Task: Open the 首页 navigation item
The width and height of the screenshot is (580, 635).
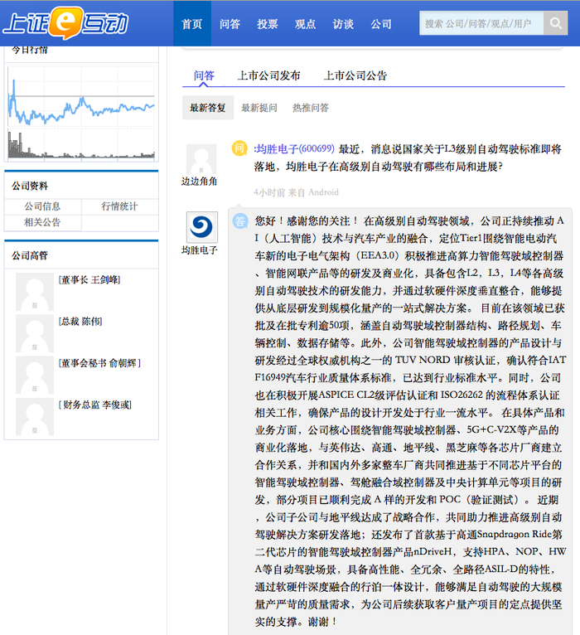Action: pos(192,24)
